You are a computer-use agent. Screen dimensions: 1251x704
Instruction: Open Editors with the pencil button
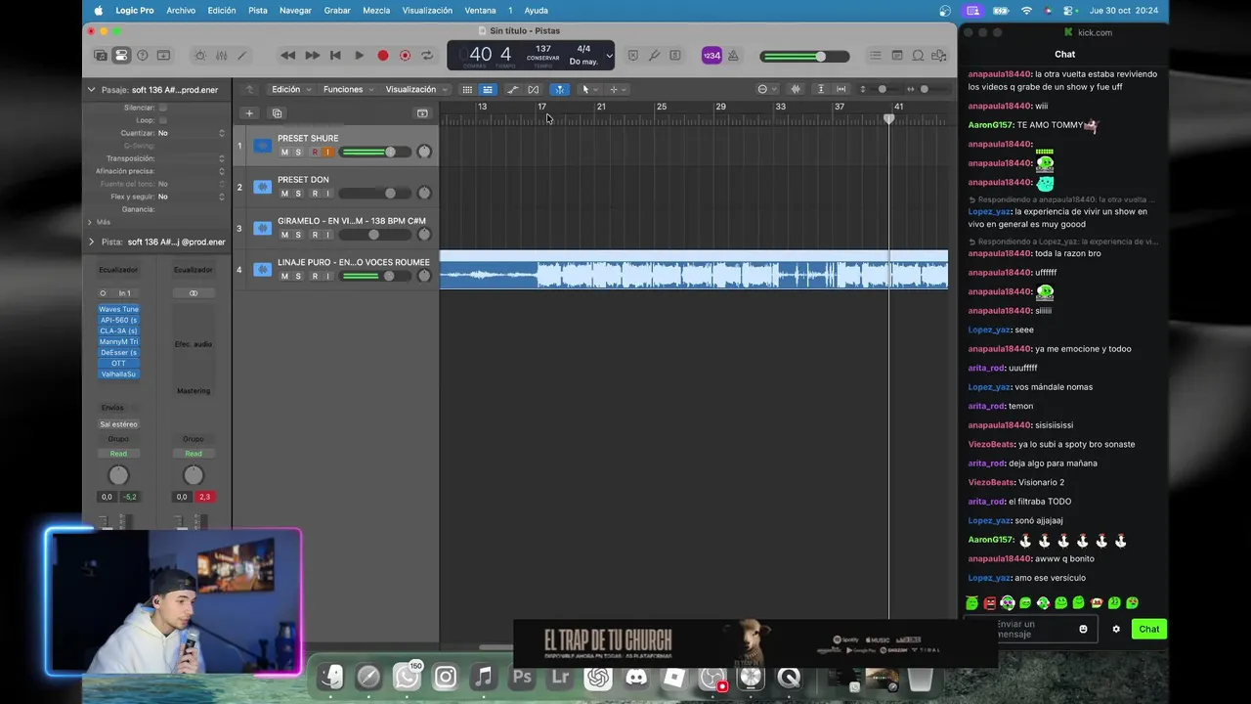242,56
